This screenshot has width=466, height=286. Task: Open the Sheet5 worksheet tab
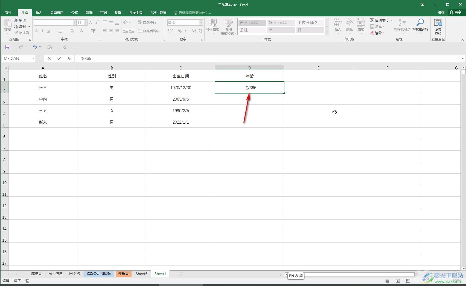click(141, 274)
